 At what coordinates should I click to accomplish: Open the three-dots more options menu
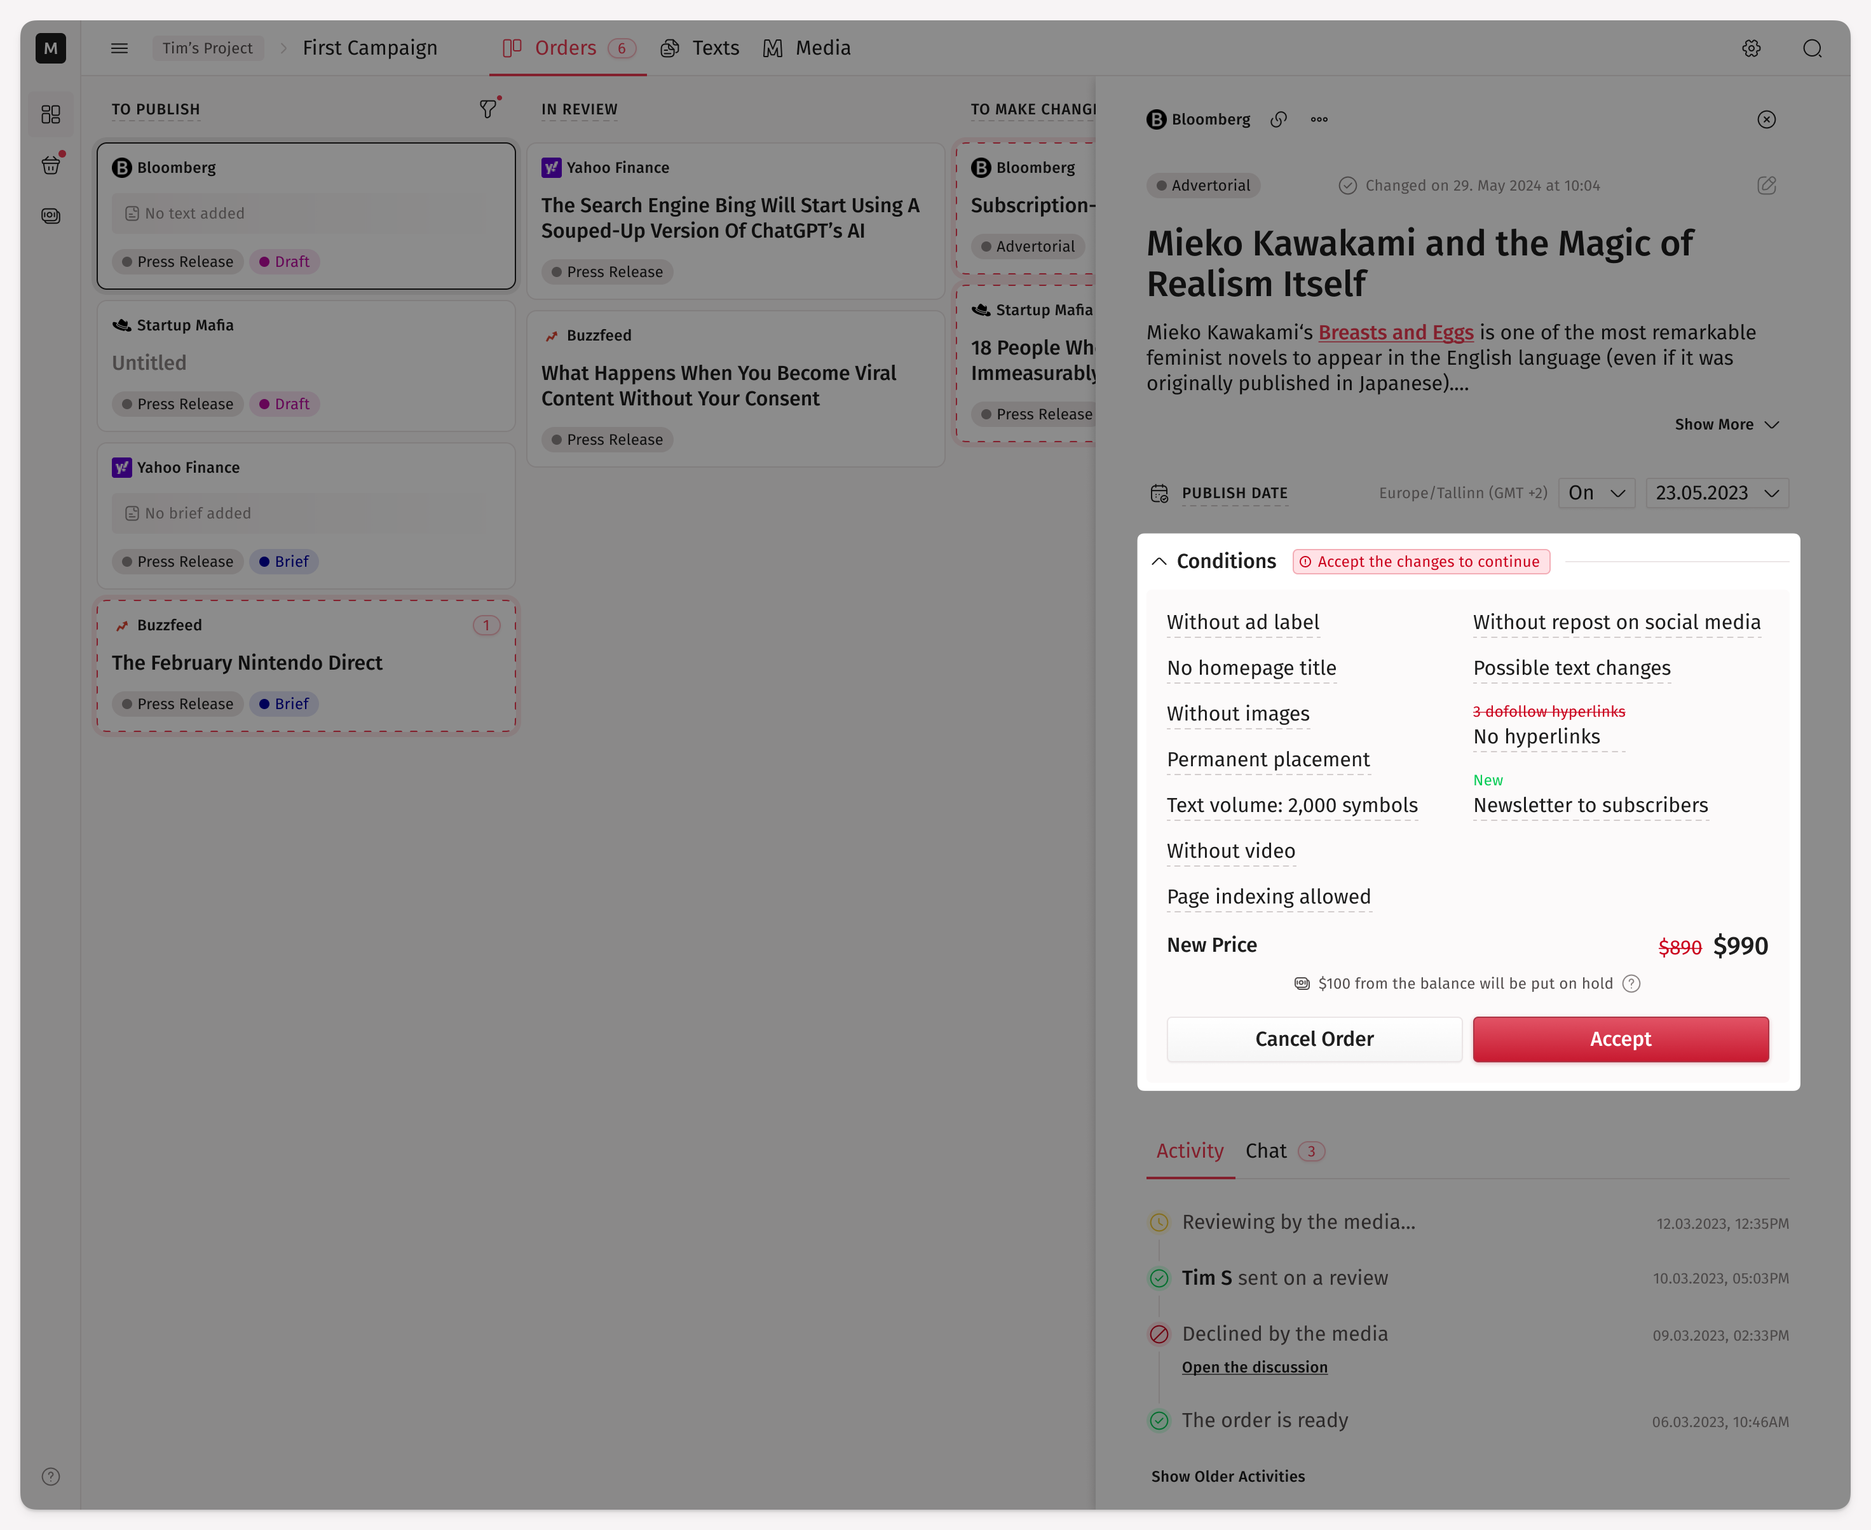tap(1319, 120)
